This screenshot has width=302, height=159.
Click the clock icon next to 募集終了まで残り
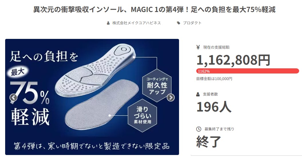coord(198,129)
